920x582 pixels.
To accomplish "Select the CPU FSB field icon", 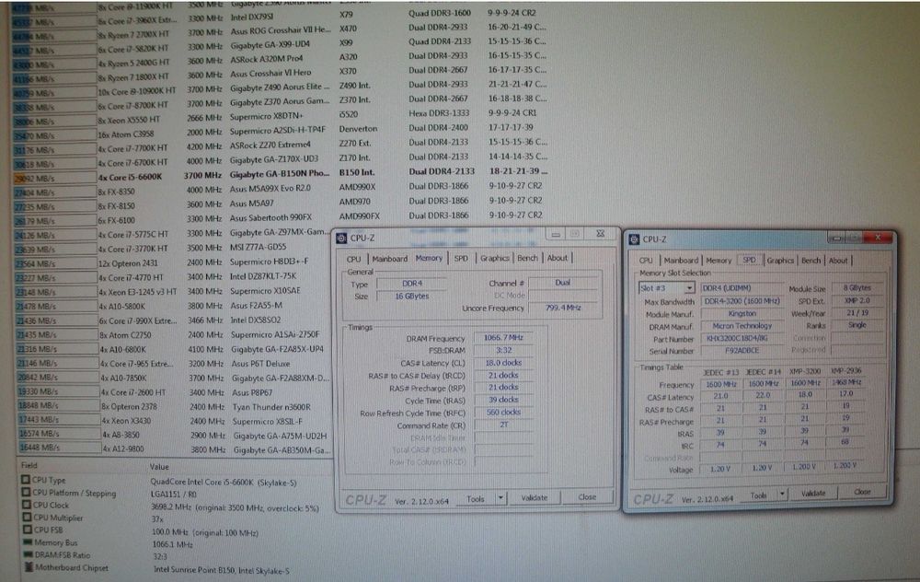I will click(27, 530).
